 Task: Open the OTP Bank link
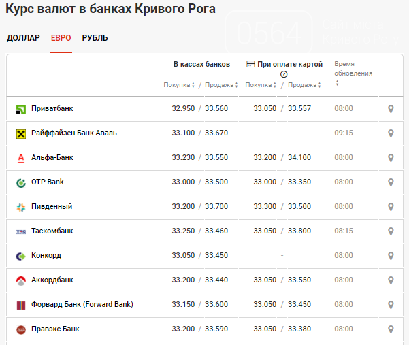(x=48, y=182)
